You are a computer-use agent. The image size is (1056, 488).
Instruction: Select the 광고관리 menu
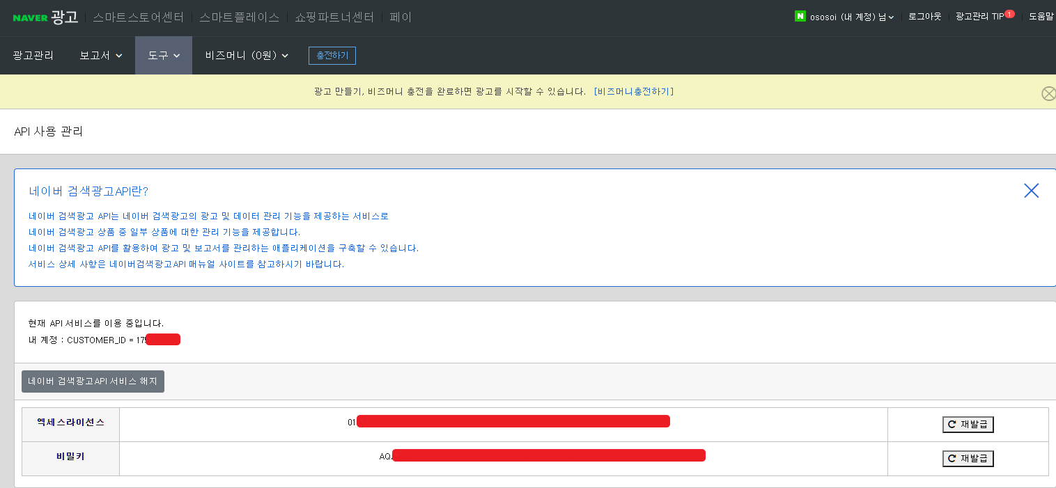coord(33,55)
